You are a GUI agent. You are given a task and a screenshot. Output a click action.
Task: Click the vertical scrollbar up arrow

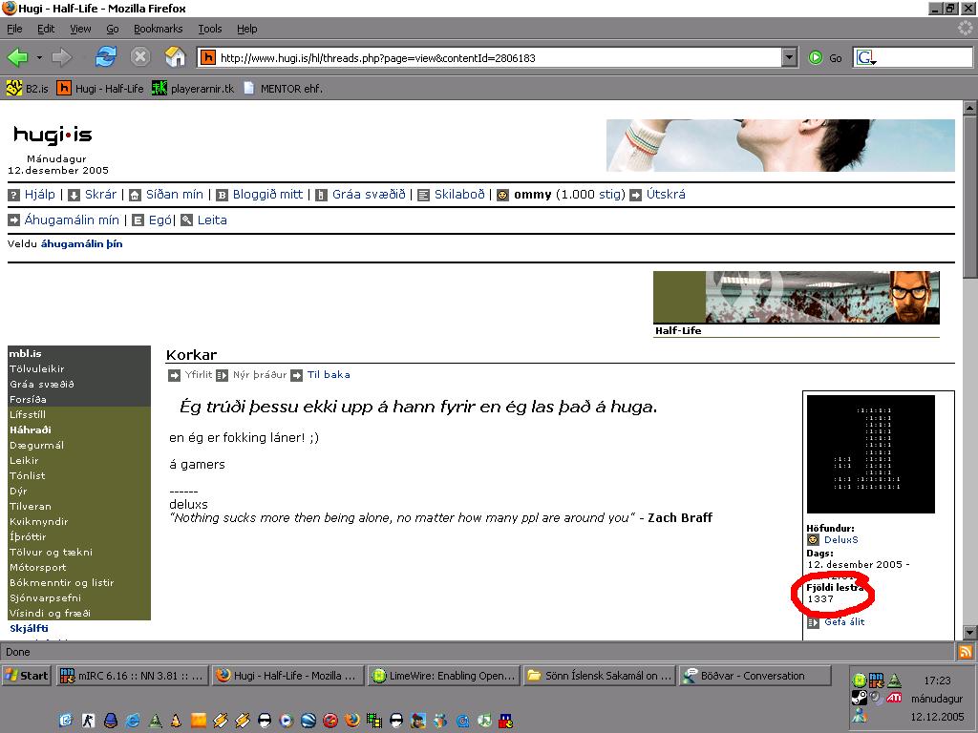(x=970, y=108)
